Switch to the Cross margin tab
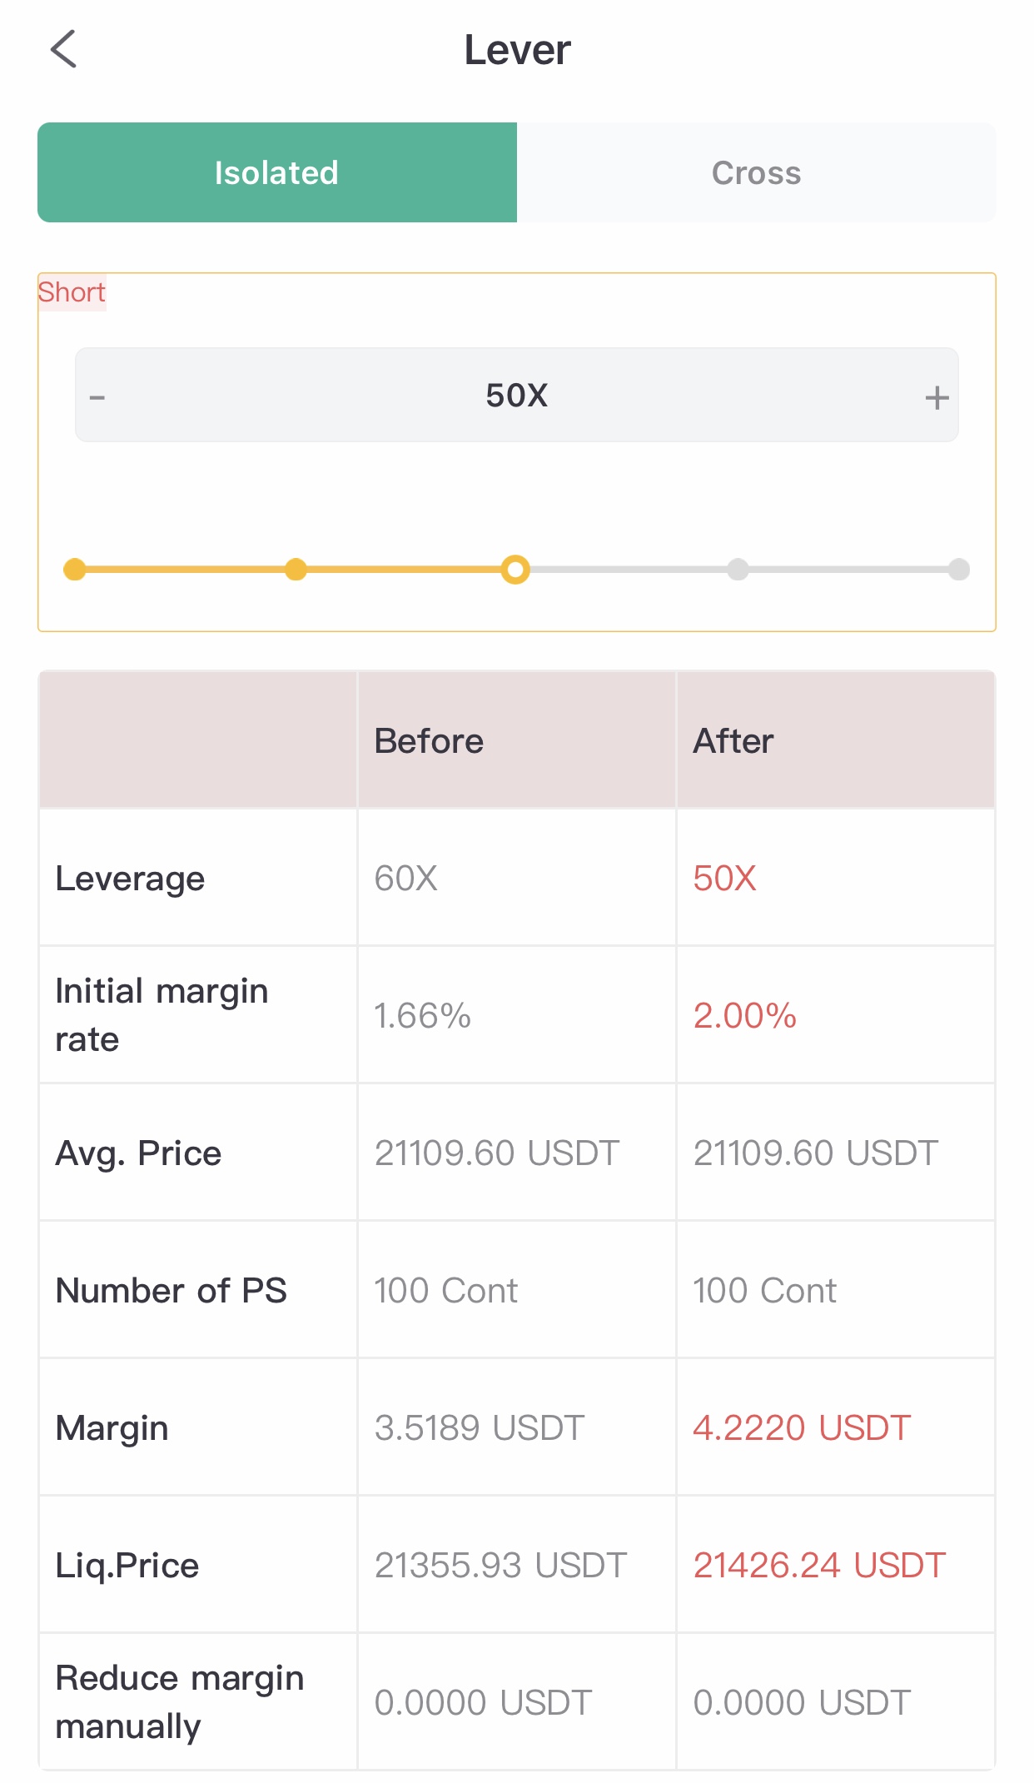This screenshot has height=1783, width=1034. pos(756,172)
